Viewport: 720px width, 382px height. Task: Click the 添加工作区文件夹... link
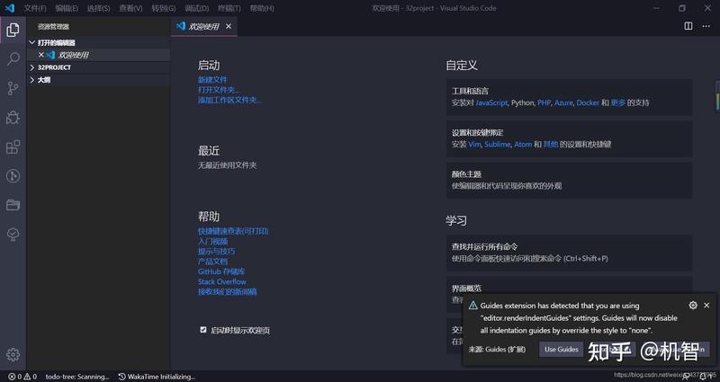pos(229,100)
